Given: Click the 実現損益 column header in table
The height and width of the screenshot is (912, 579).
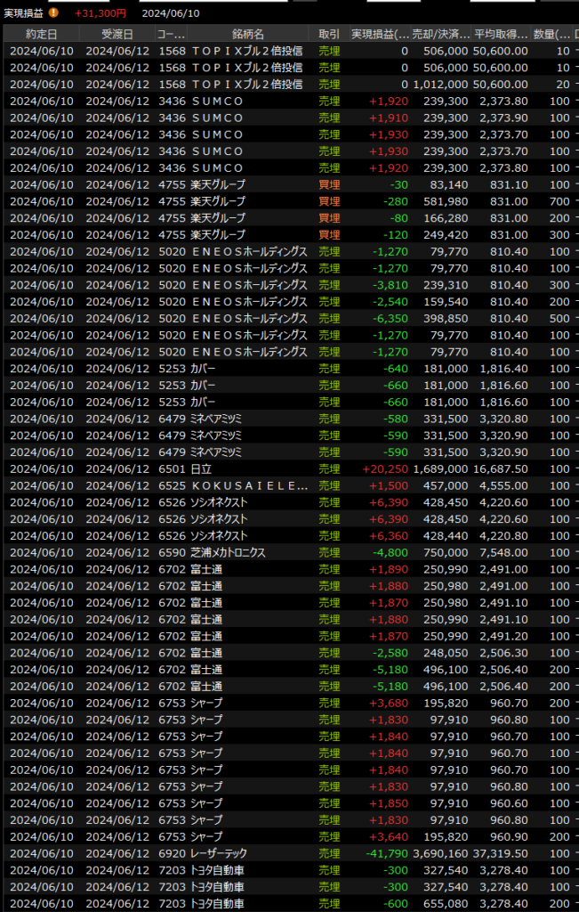Looking at the screenshot, I should coord(381,34).
